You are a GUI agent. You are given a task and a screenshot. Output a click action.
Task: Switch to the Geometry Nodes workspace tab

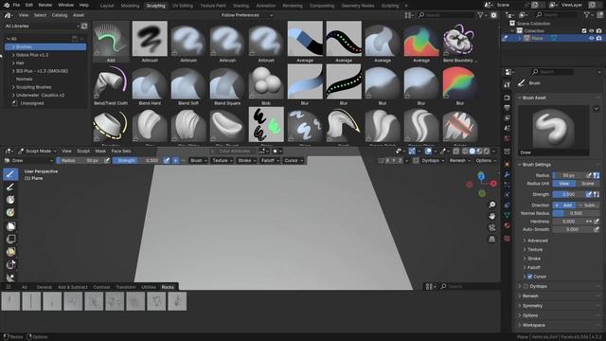click(358, 6)
